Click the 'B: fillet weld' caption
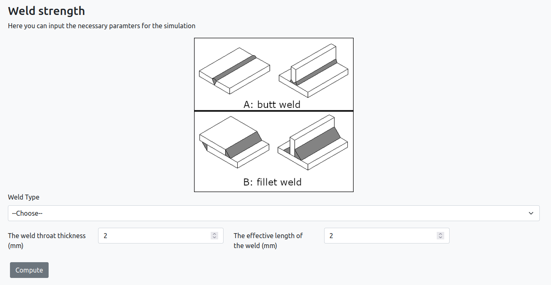Image resolution: width=551 pixels, height=285 pixels. (x=272, y=182)
